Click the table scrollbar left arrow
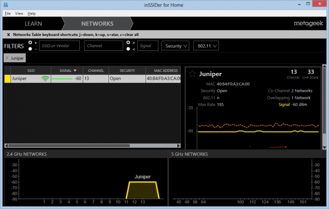The height and width of the screenshot is (209, 329). coord(6,145)
